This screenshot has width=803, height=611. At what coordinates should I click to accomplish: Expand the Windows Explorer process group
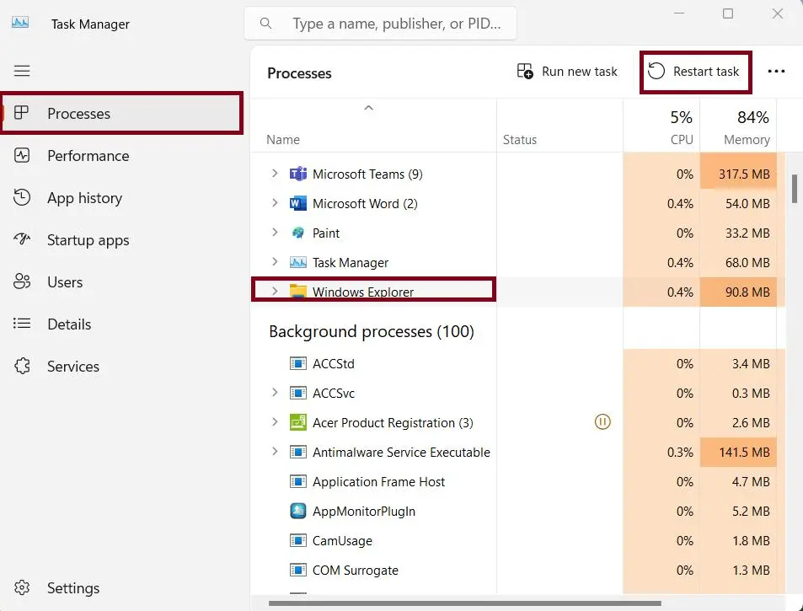pyautogui.click(x=275, y=291)
